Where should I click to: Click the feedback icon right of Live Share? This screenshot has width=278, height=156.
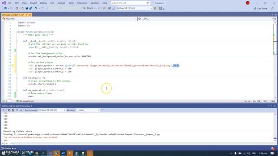click(273, 8)
